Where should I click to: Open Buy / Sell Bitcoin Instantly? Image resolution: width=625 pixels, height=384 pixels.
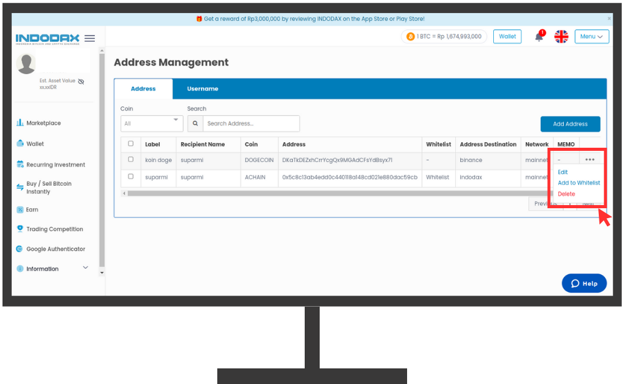[x=49, y=188]
